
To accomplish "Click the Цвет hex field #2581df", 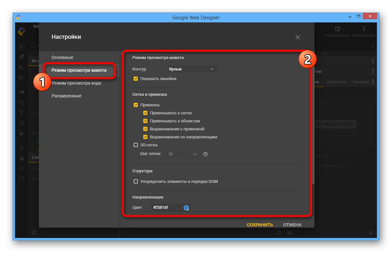I will click(166, 207).
